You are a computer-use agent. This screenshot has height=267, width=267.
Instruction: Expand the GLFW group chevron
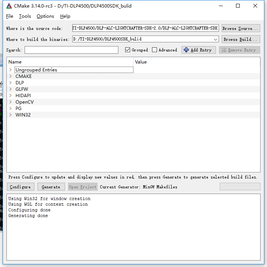(x=10, y=89)
